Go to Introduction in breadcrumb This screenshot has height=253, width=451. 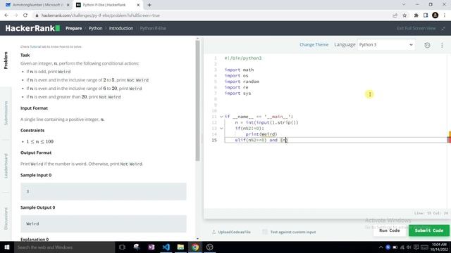tap(121, 28)
